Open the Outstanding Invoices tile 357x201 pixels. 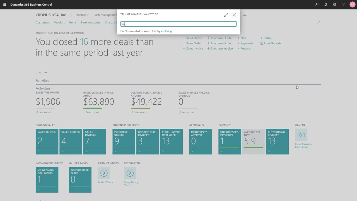[x=277, y=142]
